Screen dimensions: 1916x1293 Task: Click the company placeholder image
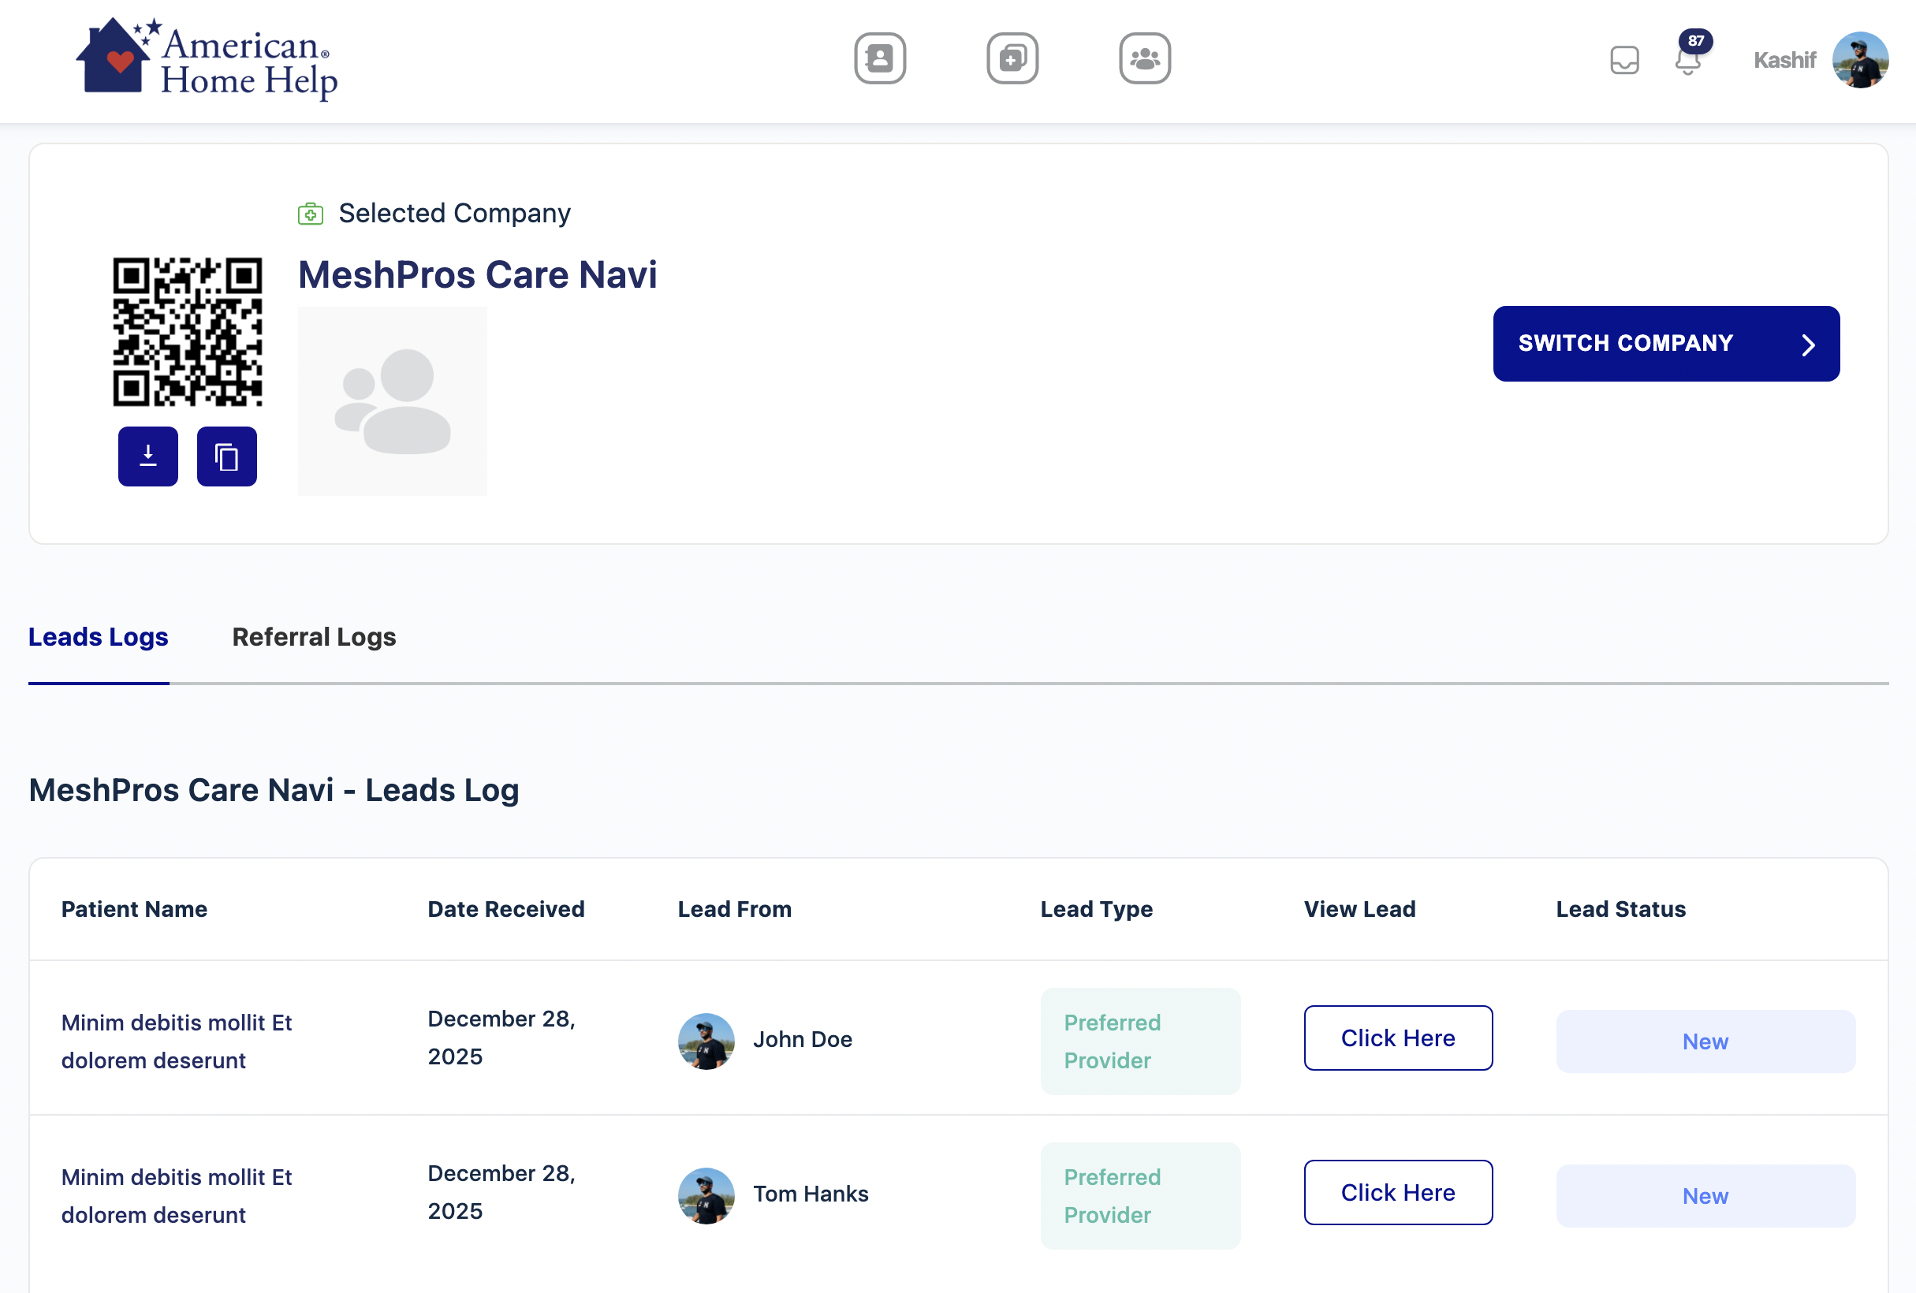click(392, 401)
